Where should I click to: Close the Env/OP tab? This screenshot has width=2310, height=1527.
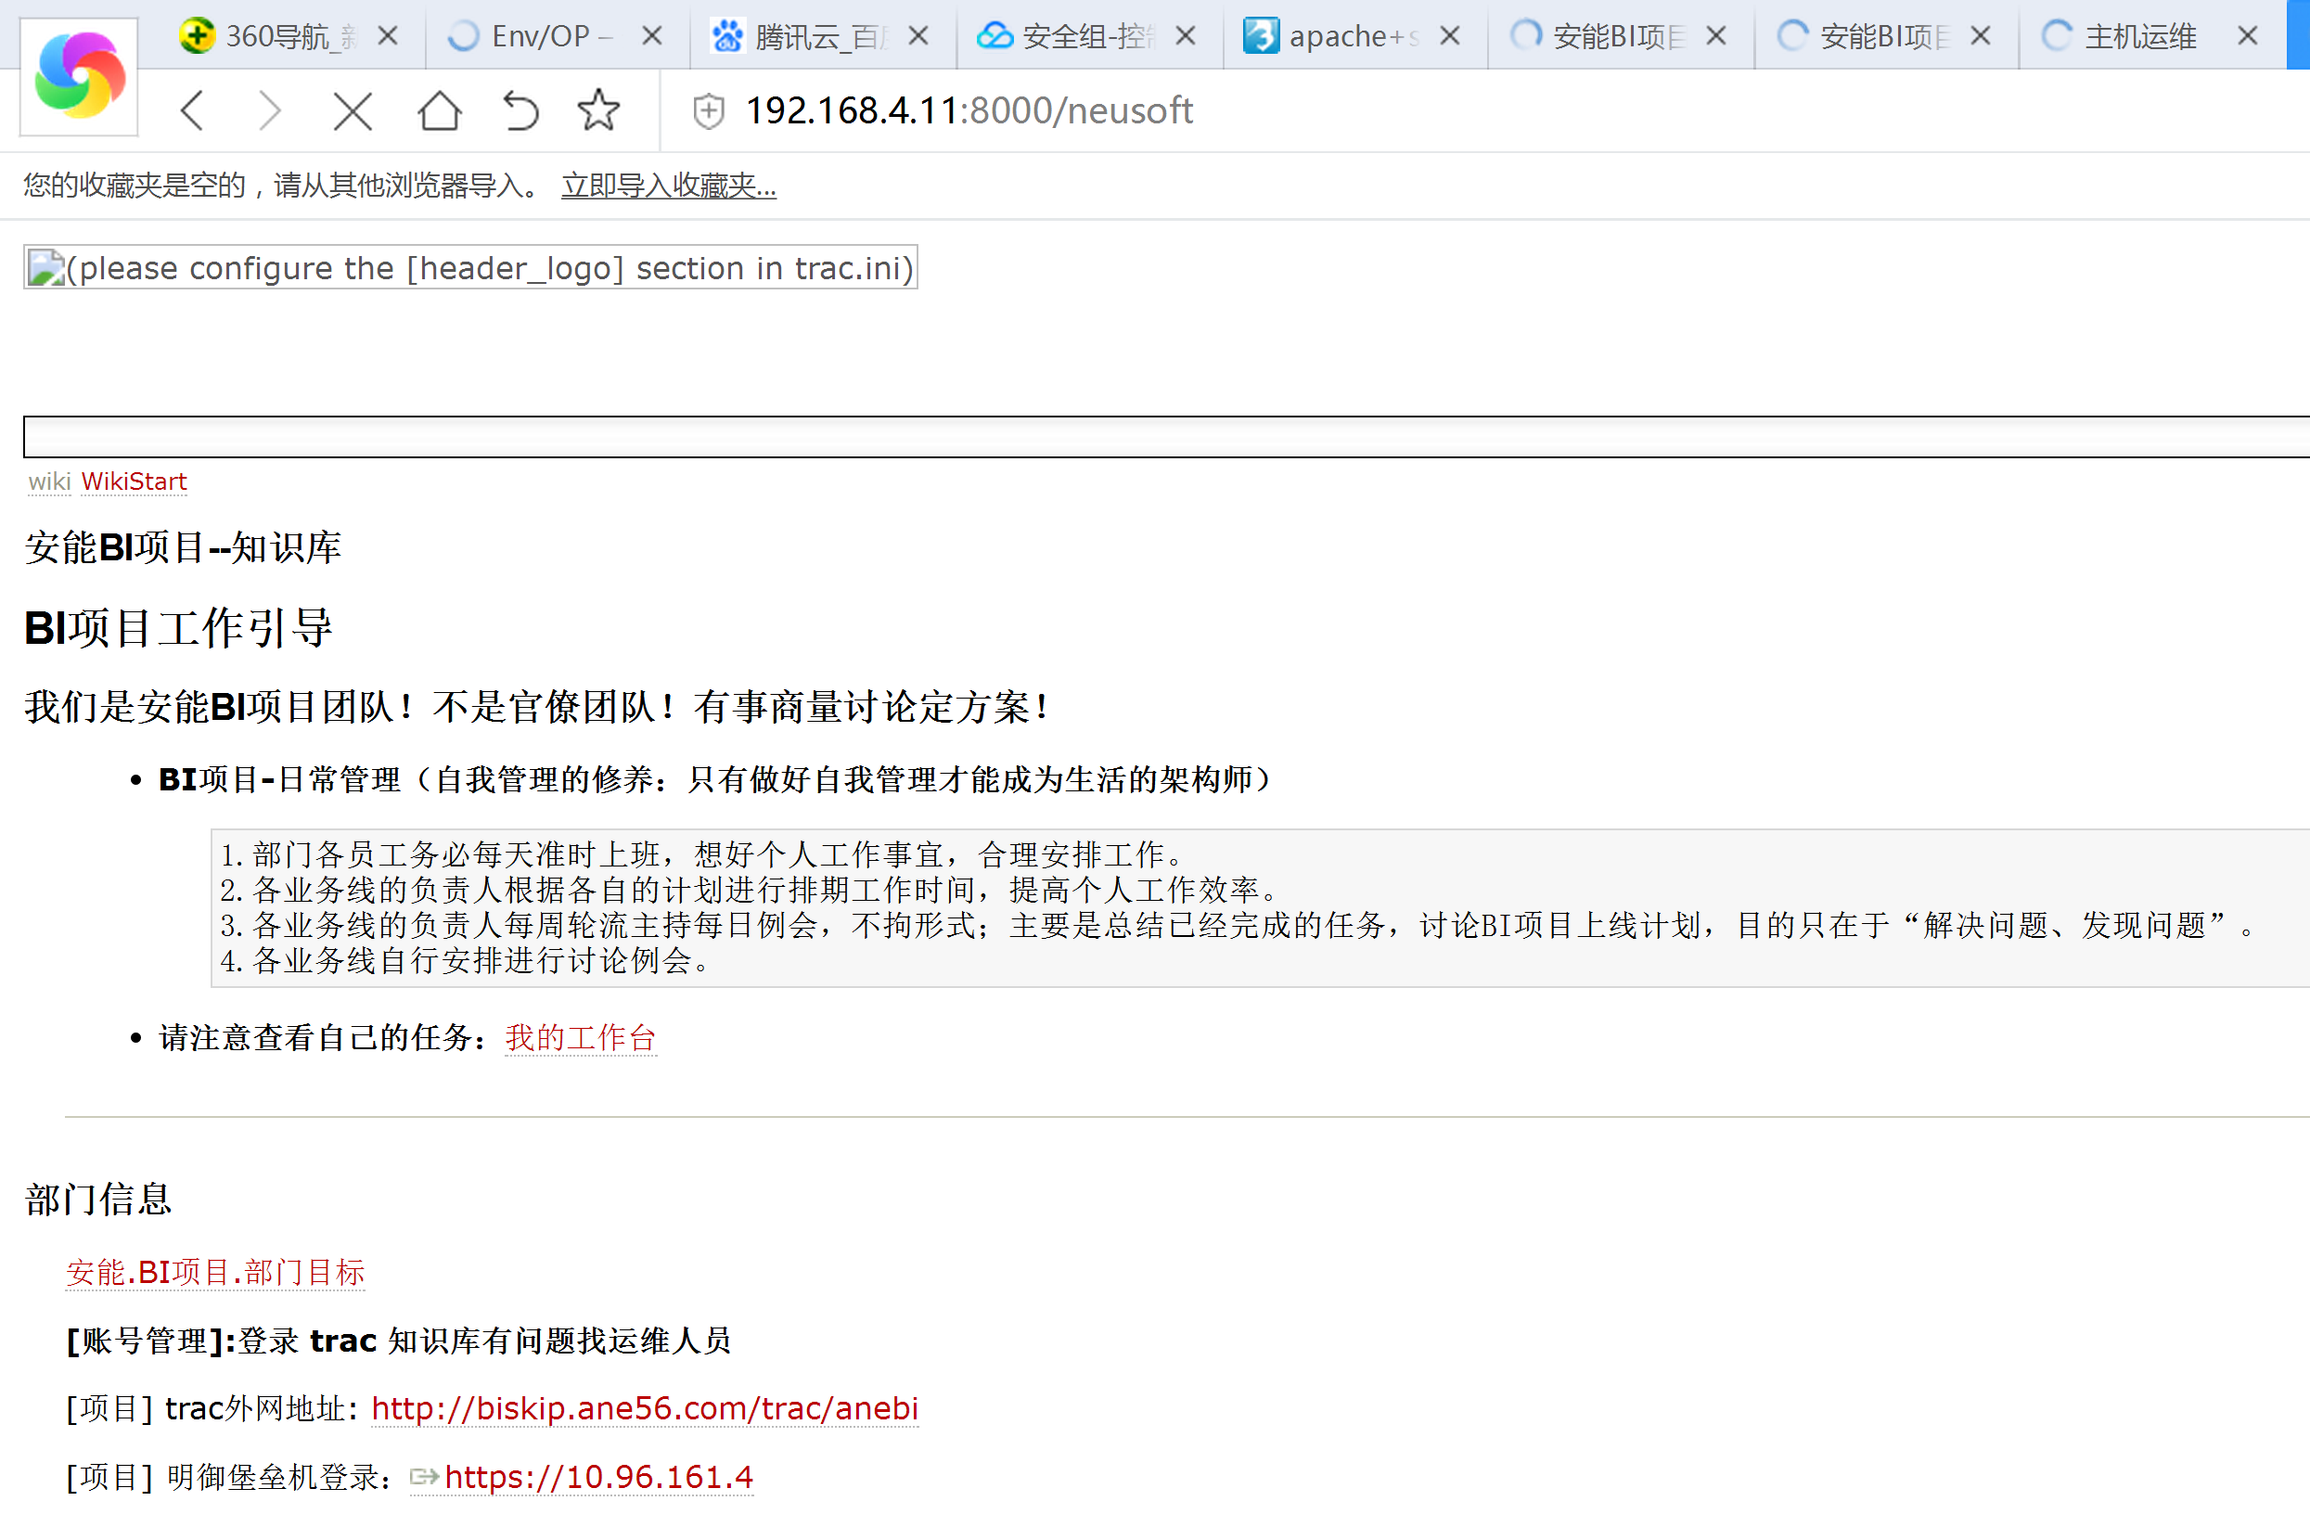[x=652, y=36]
